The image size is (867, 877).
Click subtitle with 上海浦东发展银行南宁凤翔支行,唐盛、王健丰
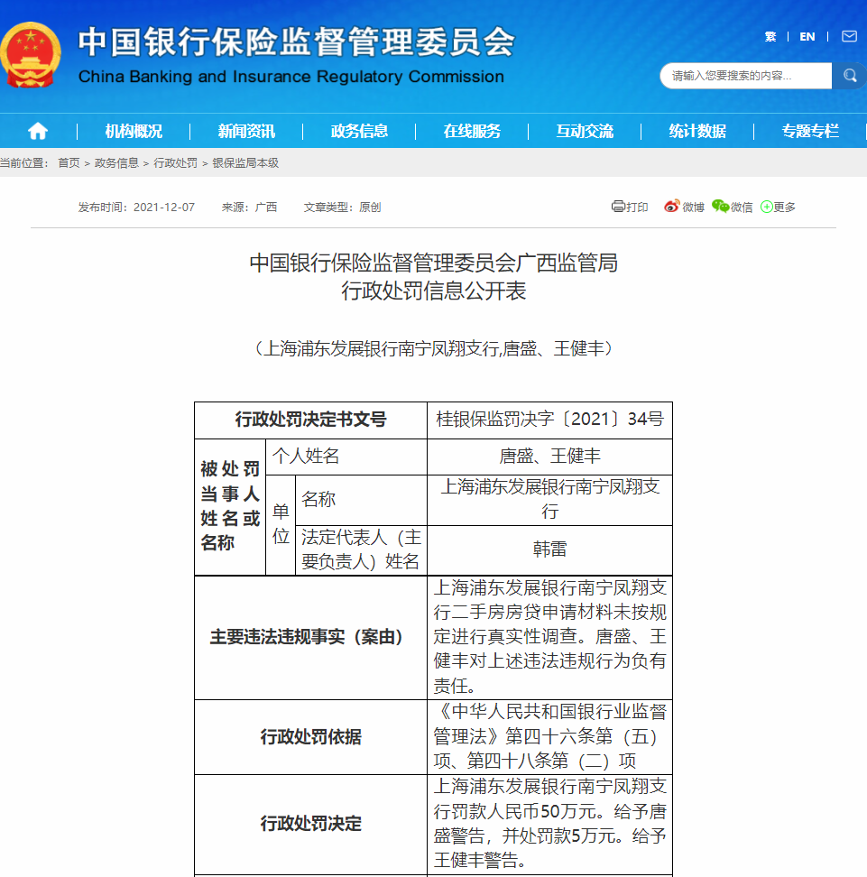tap(433, 348)
